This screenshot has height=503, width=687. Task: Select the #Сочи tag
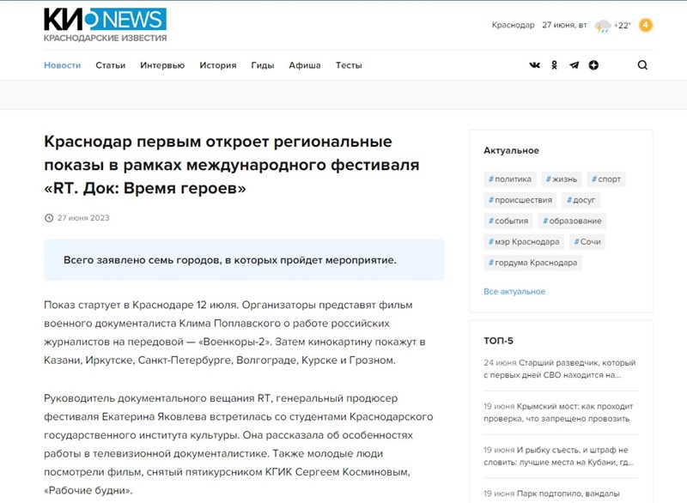pyautogui.click(x=587, y=242)
